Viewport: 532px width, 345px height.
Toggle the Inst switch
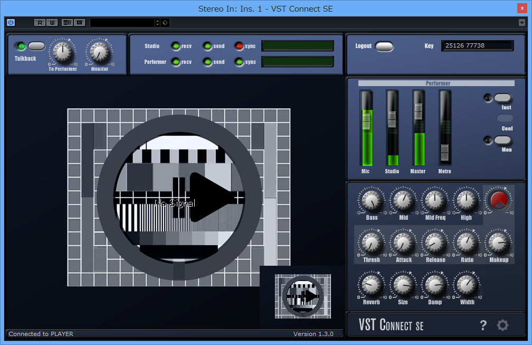(x=502, y=98)
